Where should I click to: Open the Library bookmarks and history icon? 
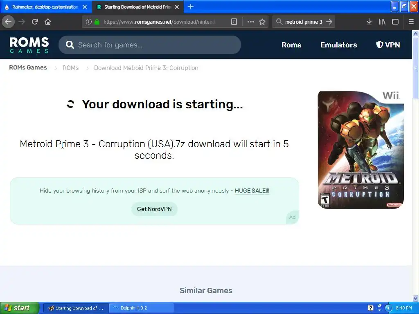pyautogui.click(x=382, y=22)
